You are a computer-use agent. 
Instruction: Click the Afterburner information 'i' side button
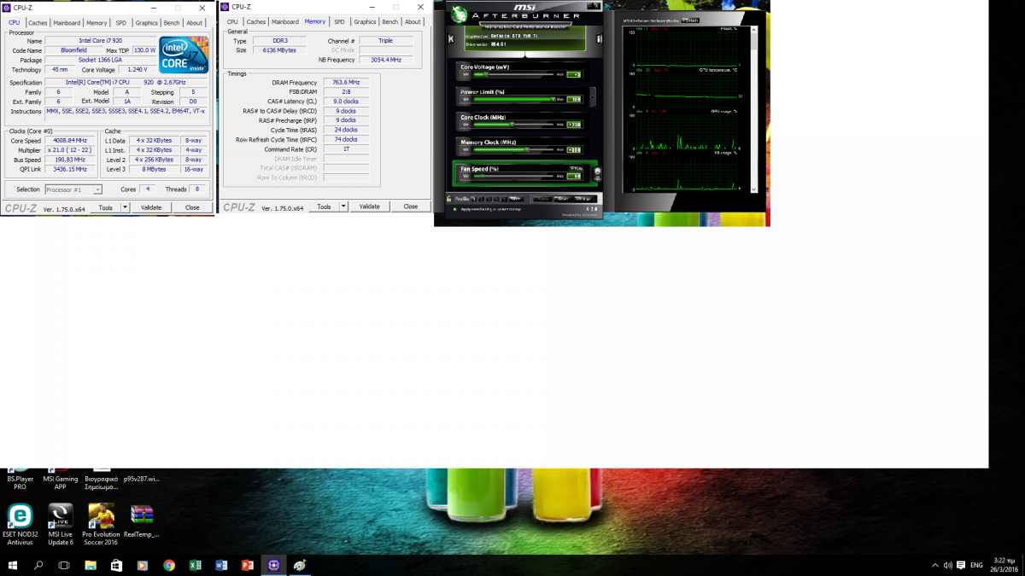click(599, 38)
